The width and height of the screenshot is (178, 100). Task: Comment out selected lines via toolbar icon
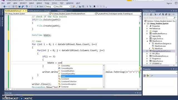(87, 7)
